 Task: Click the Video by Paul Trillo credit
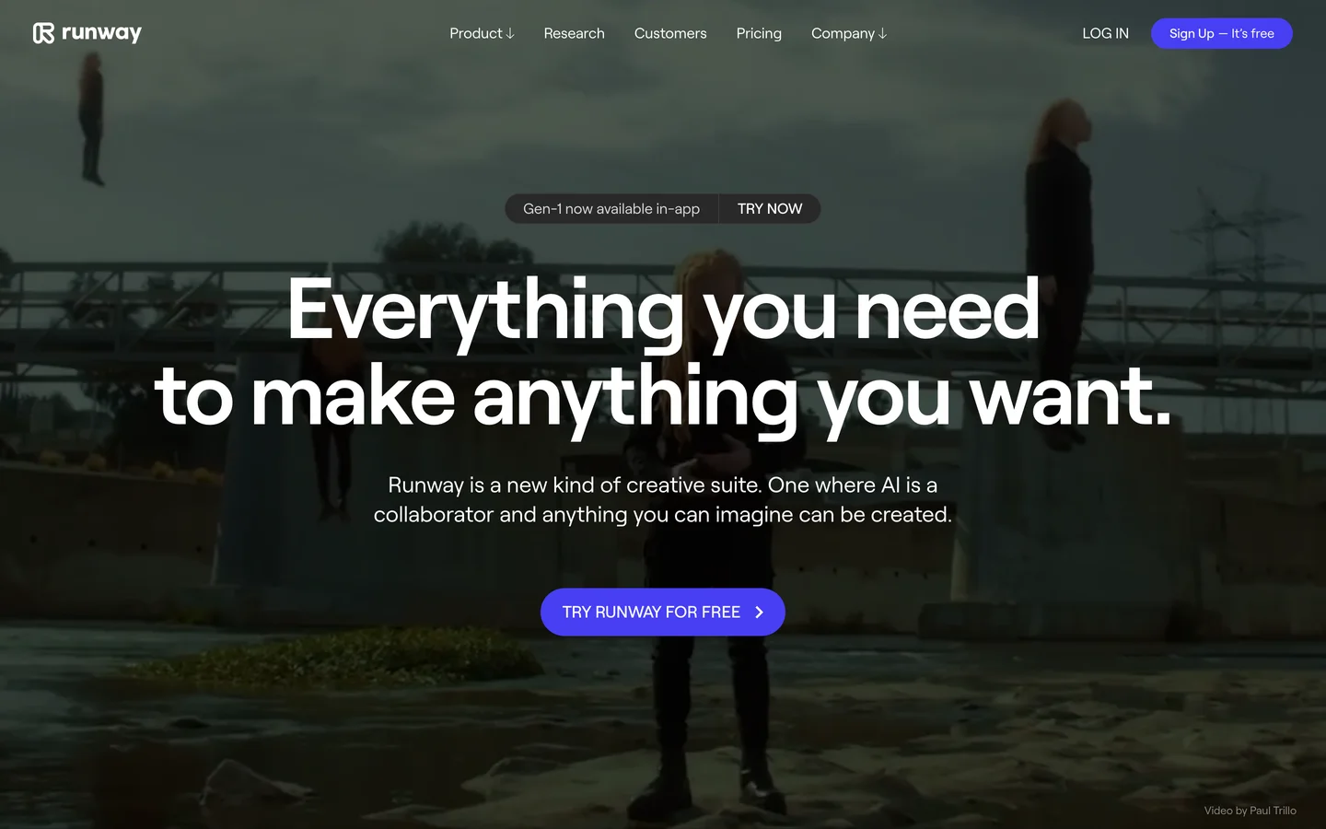point(1250,811)
